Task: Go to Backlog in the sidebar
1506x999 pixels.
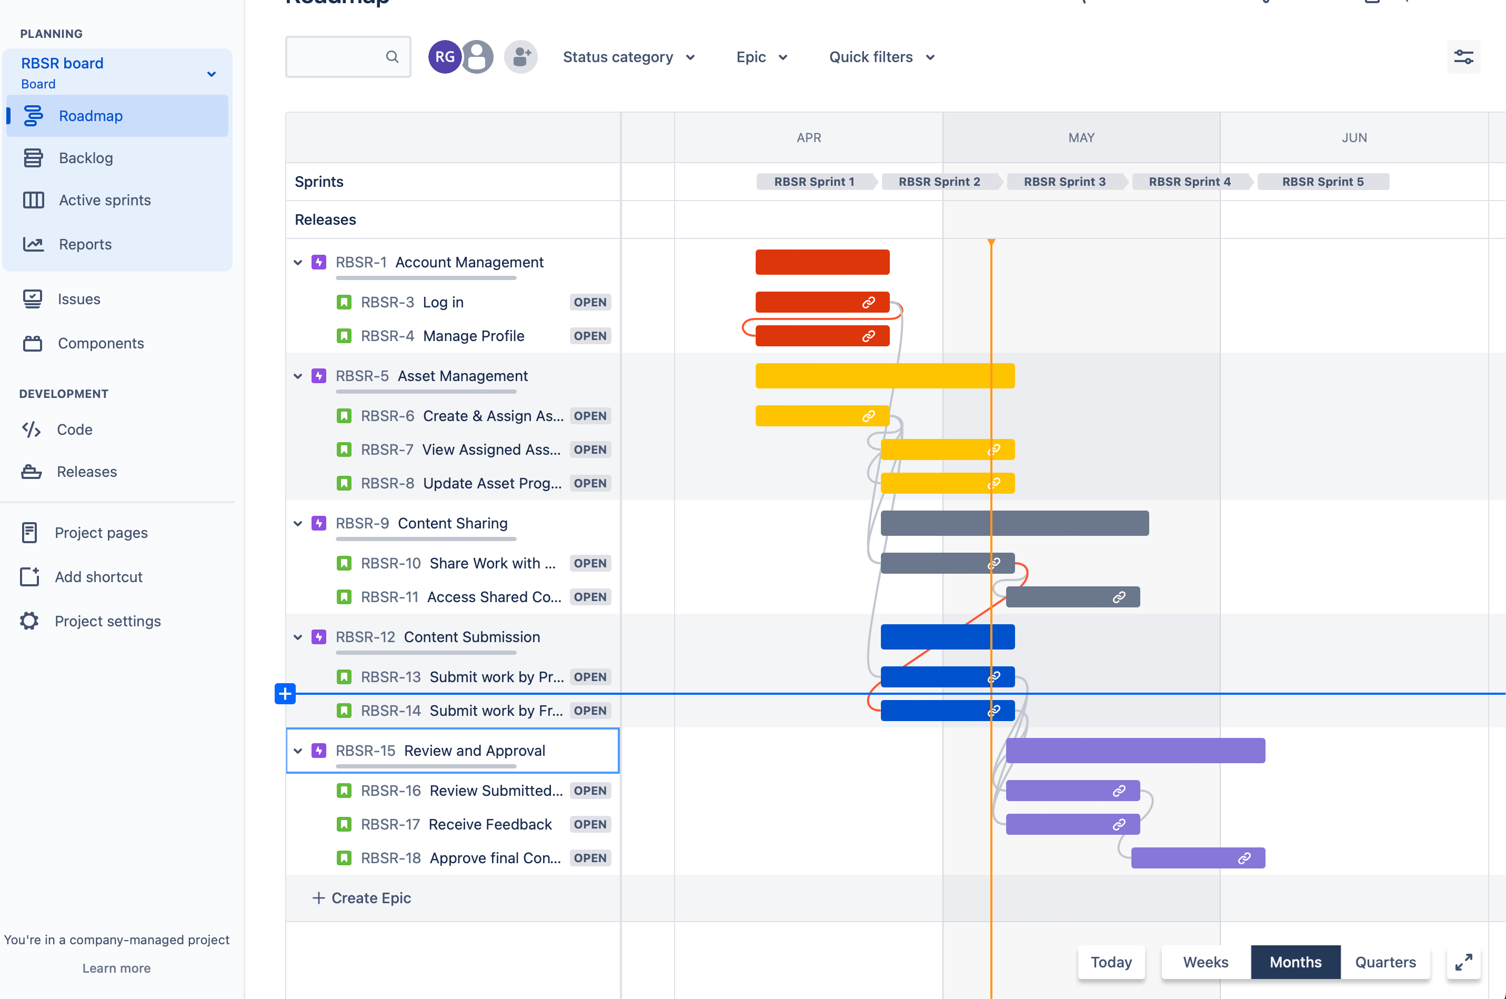Action: (x=85, y=158)
